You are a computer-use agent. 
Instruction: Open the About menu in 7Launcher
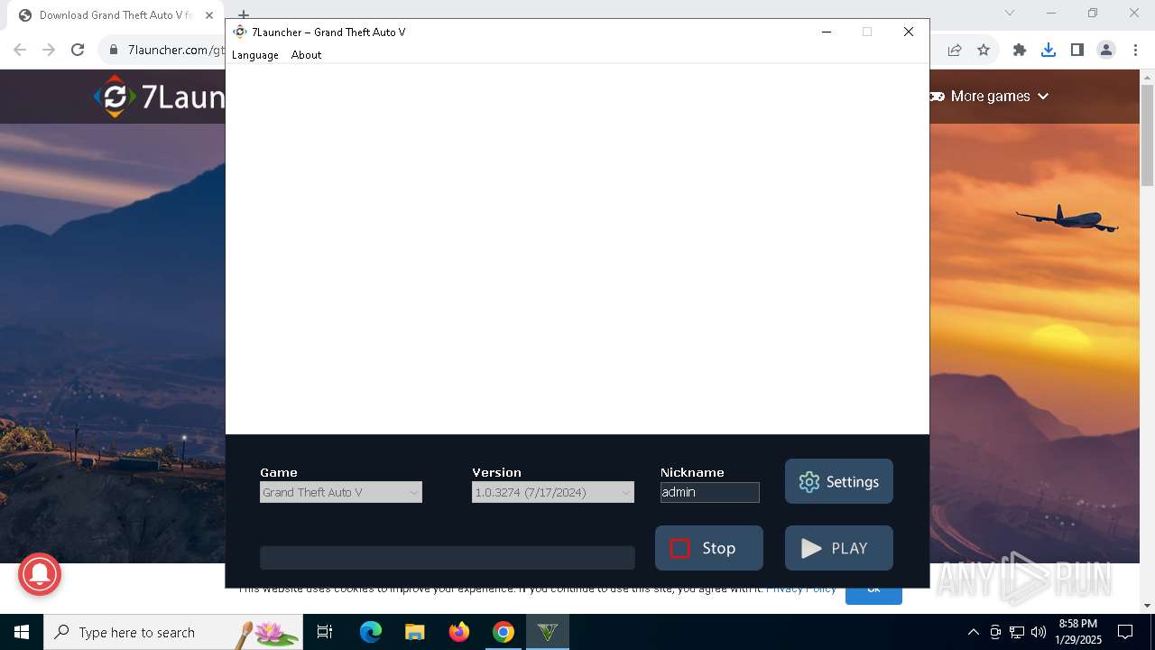tap(306, 55)
